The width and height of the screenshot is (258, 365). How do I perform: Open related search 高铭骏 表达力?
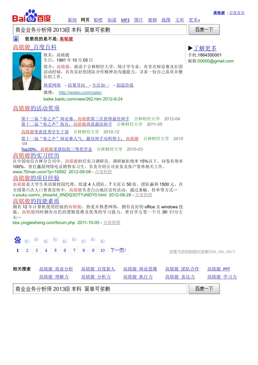pos(180,277)
